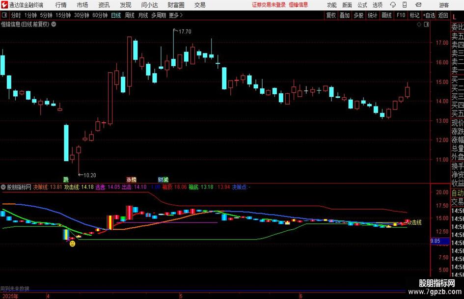
Task: Switch to 周线 period tab
Action: [x=129, y=15]
